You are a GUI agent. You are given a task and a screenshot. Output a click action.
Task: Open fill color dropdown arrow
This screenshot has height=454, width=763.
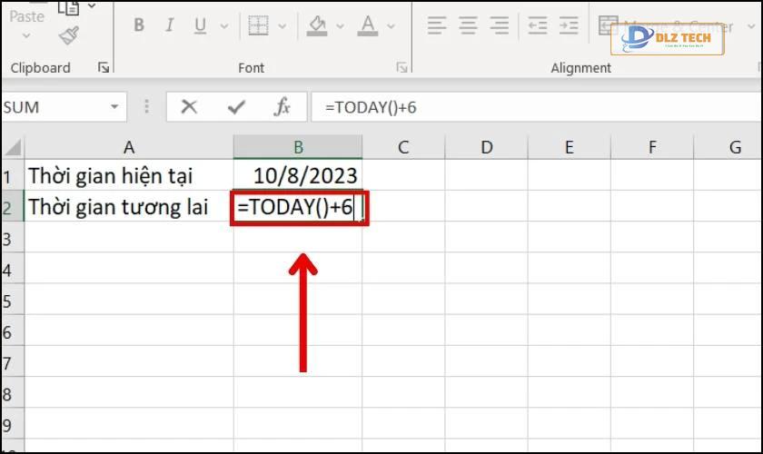340,25
